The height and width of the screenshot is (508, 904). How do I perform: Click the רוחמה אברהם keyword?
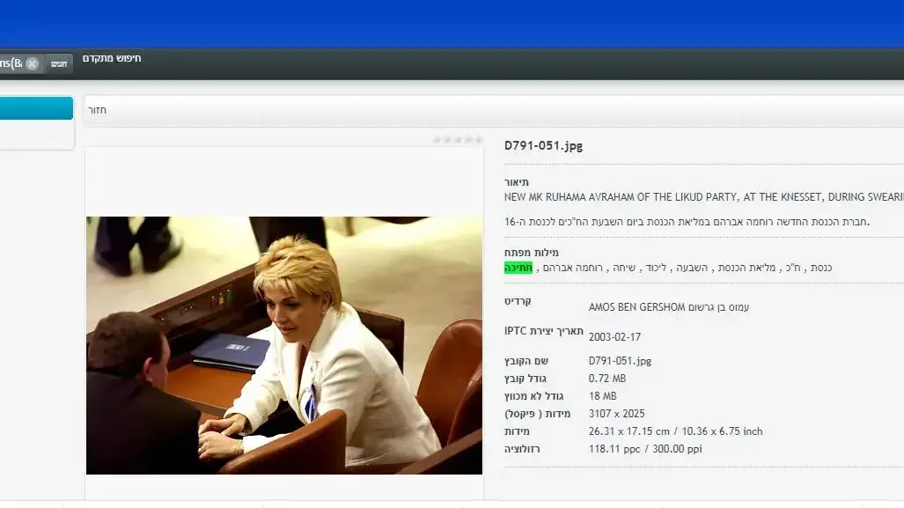click(x=572, y=268)
